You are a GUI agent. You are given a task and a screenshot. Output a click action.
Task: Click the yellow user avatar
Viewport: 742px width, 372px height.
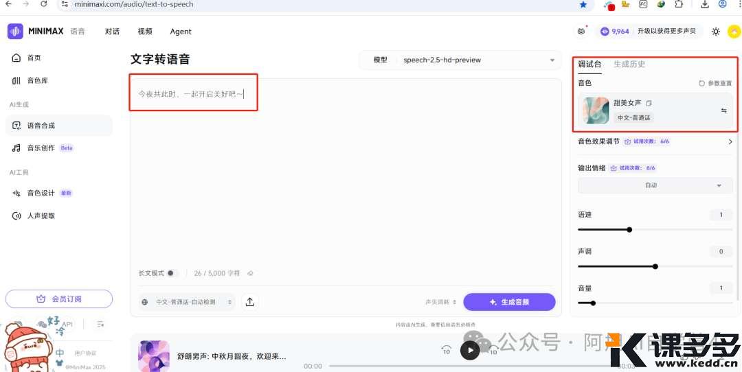tap(734, 32)
